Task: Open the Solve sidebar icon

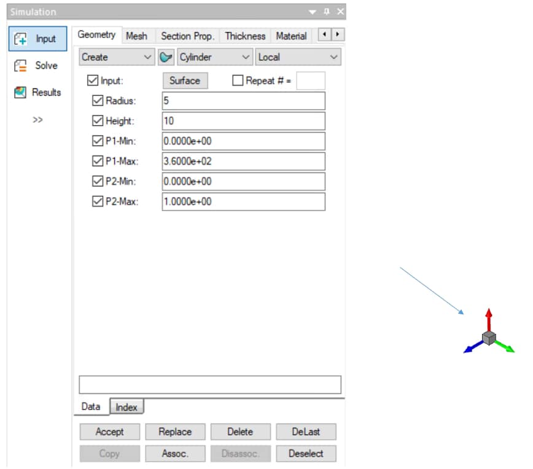Action: tap(21, 66)
